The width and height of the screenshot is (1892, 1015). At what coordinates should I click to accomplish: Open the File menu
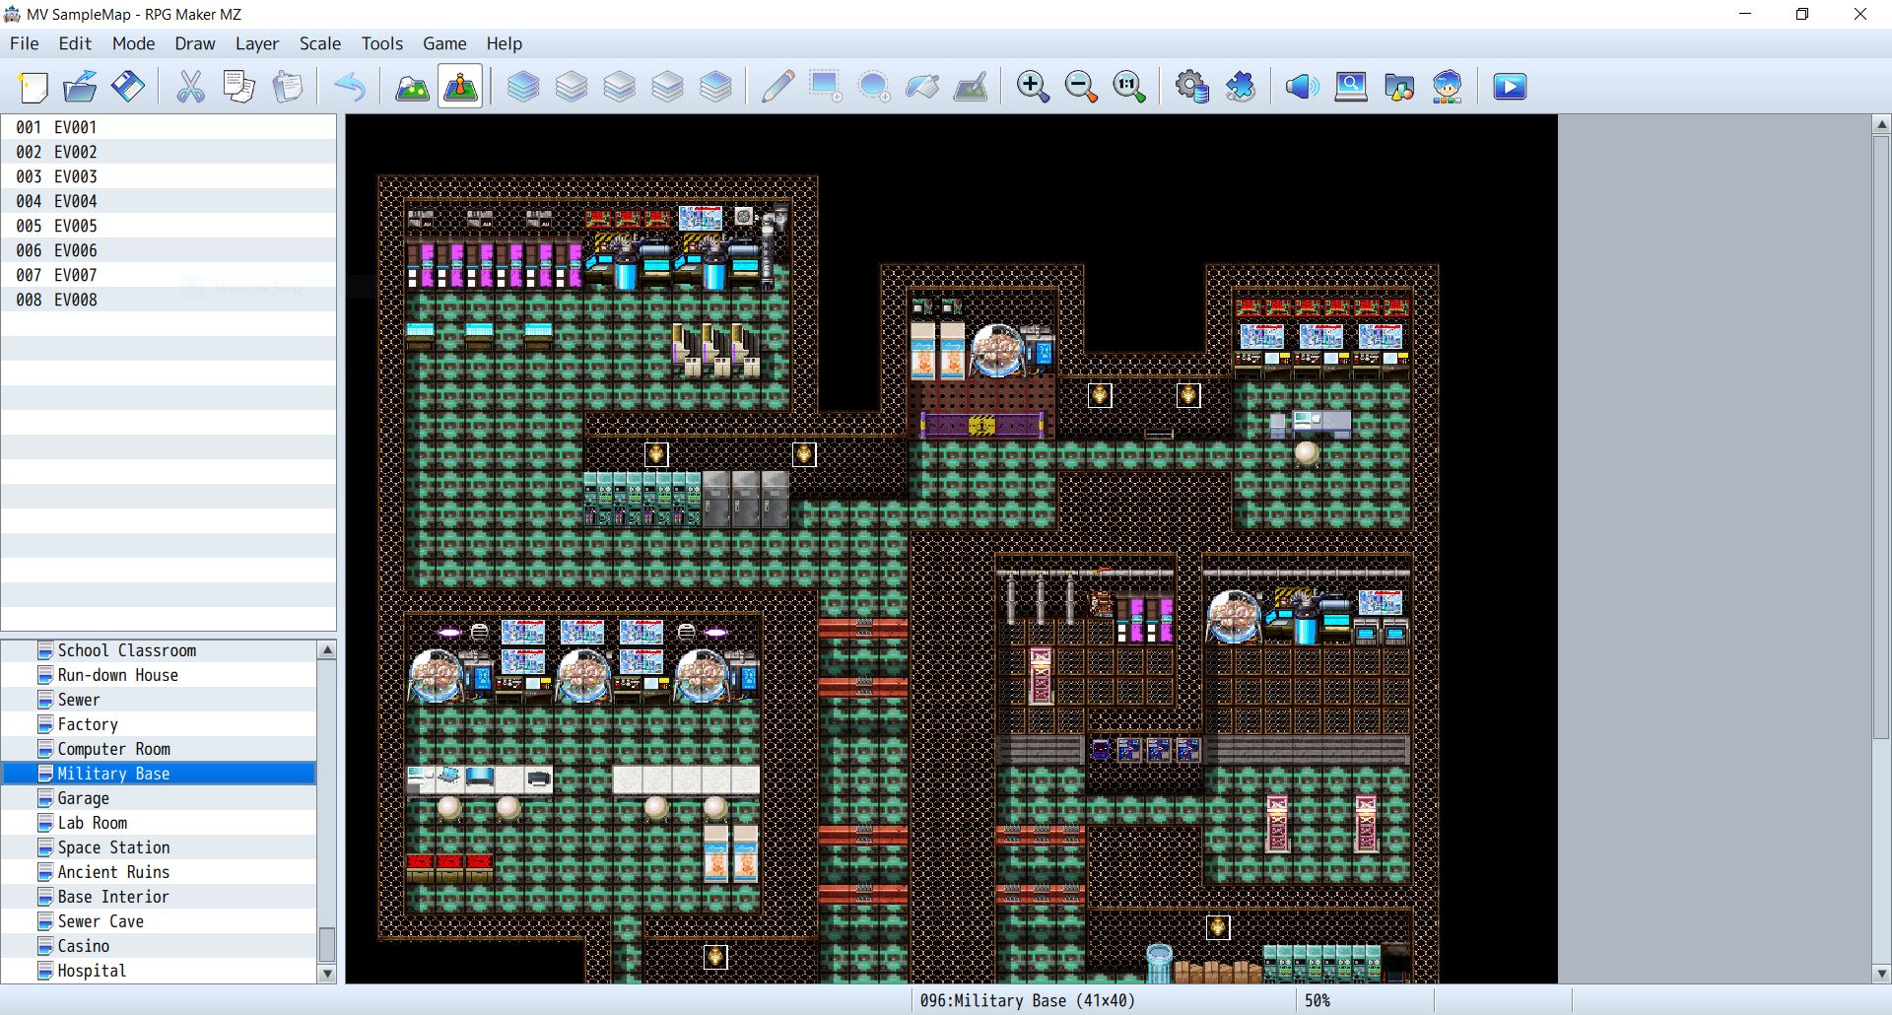click(x=25, y=43)
